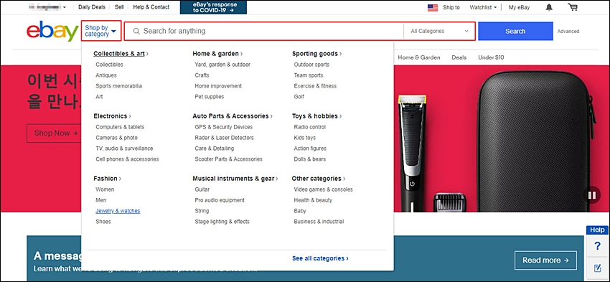Click See all categories link
The image size is (610, 282).
(x=320, y=258)
